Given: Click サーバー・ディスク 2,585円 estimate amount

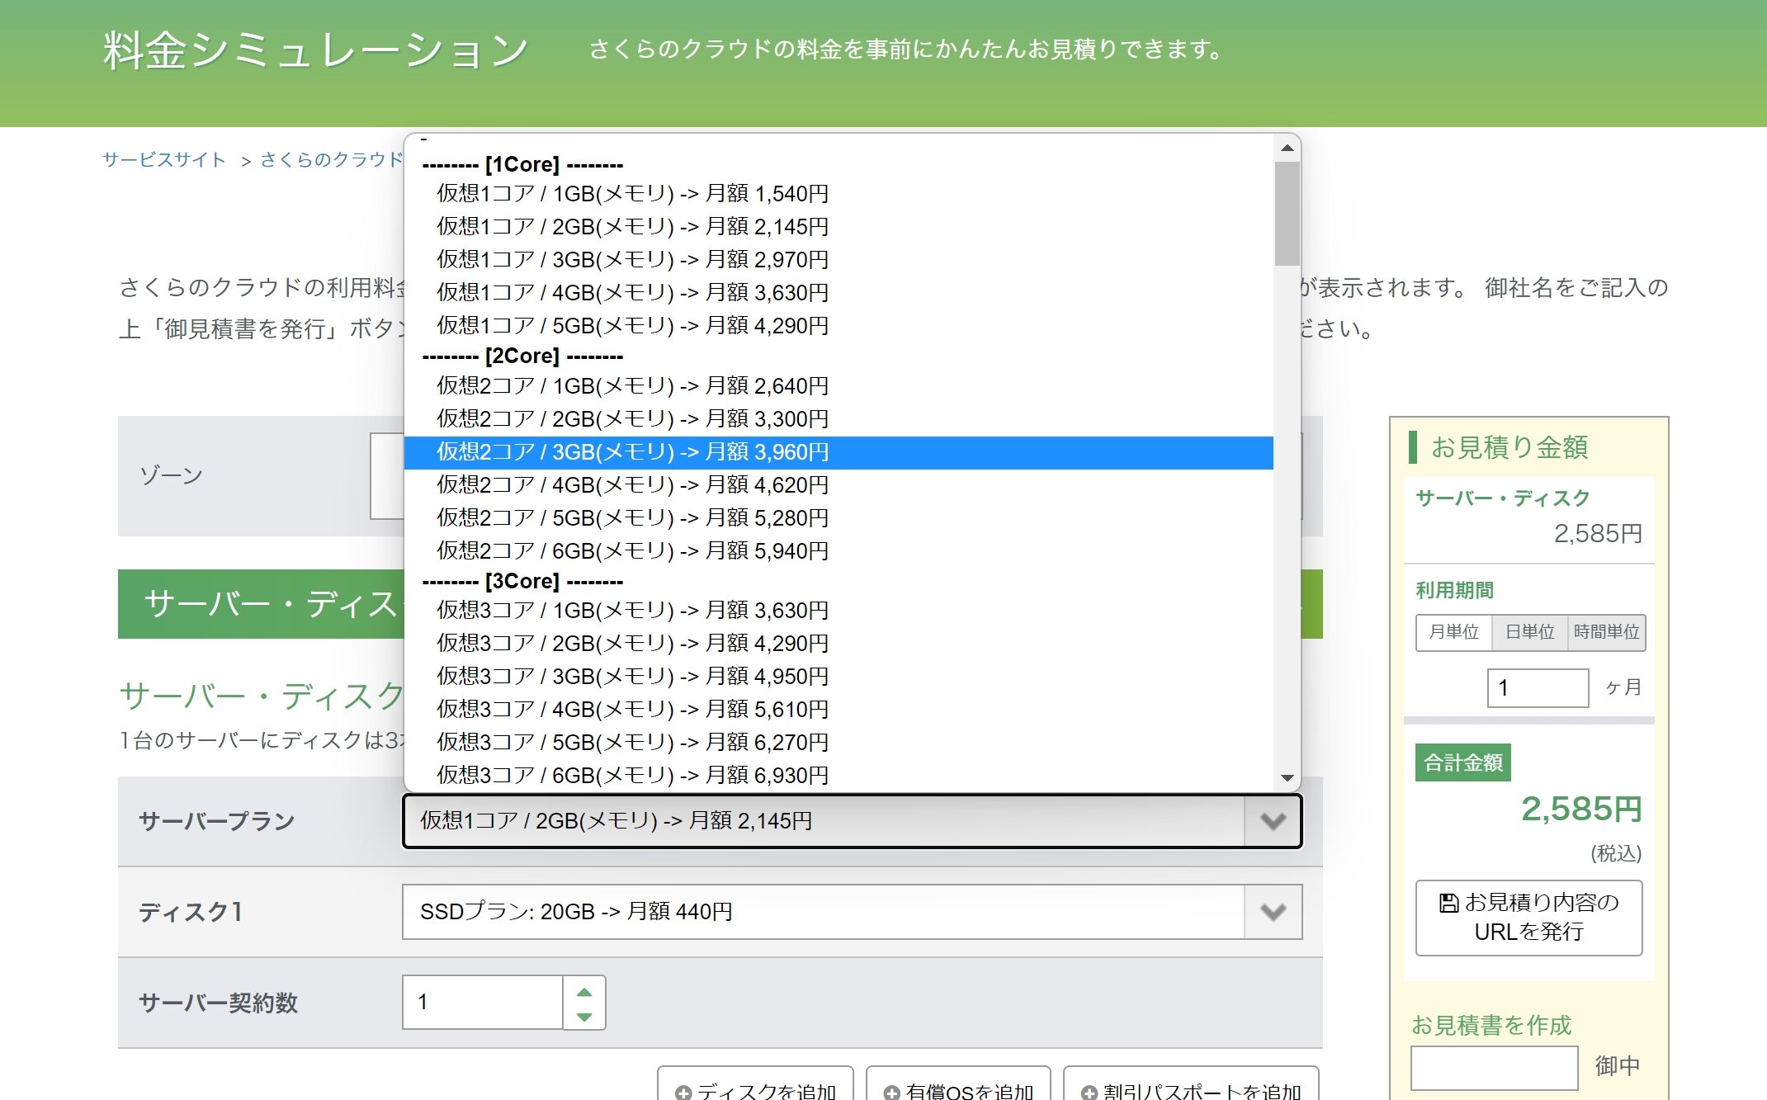Looking at the screenshot, I should pyautogui.click(x=1598, y=534).
